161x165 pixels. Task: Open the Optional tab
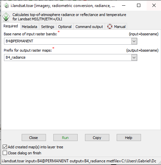[65, 27]
